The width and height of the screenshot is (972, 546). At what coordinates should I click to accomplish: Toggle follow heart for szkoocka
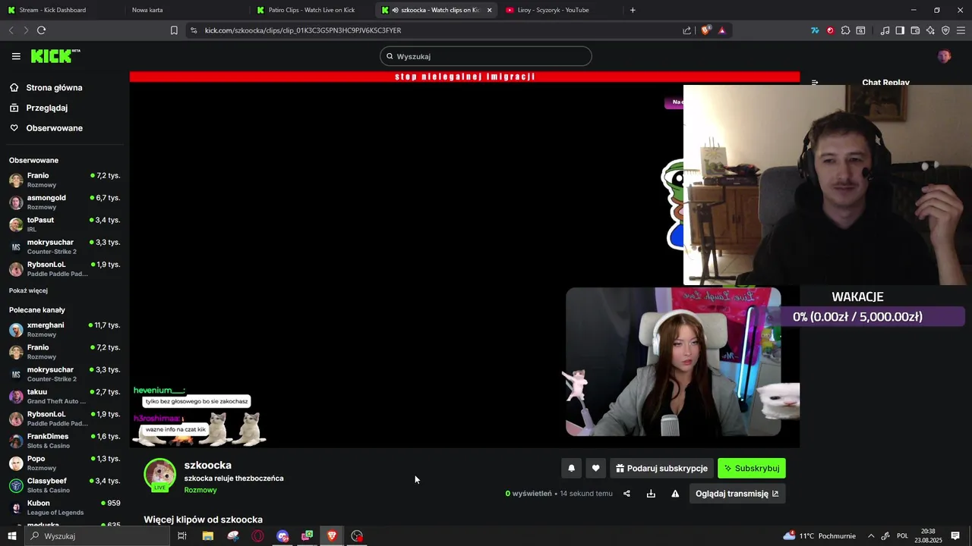pyautogui.click(x=595, y=468)
